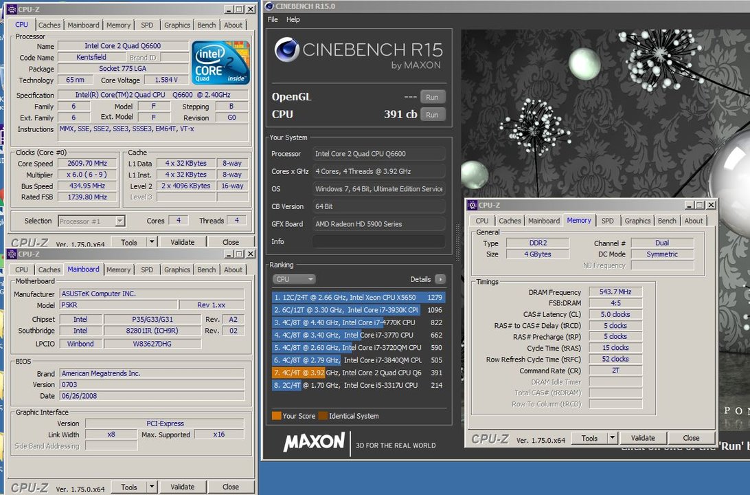Switch to Bench tab in top CPU-Z window
Viewport: 750px width, 495px height.
click(207, 25)
